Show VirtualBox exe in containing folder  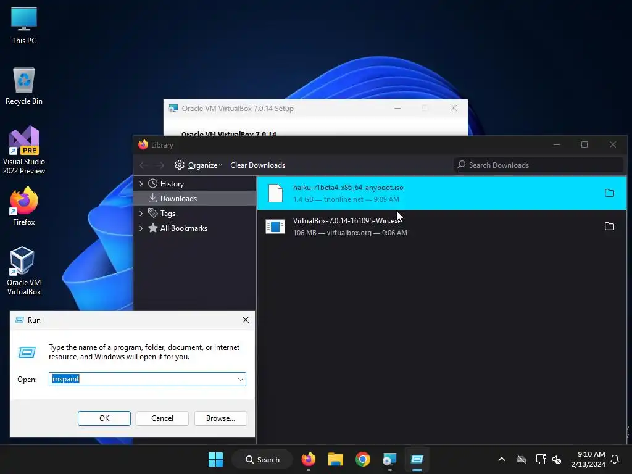coord(609,227)
